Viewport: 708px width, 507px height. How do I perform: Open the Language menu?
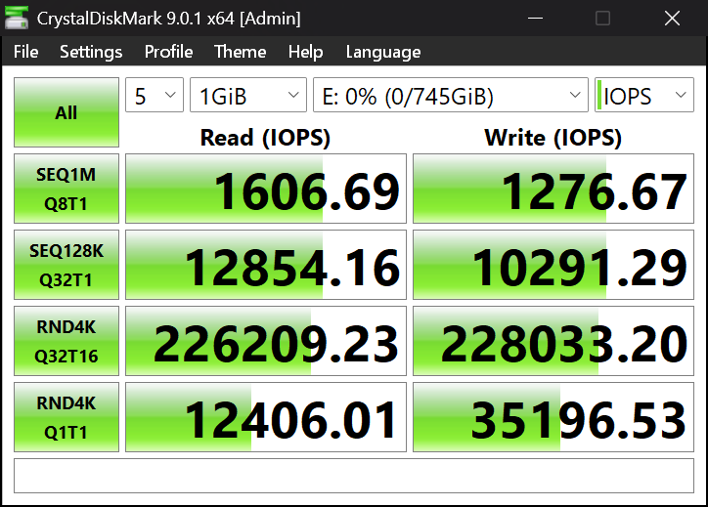pos(383,52)
